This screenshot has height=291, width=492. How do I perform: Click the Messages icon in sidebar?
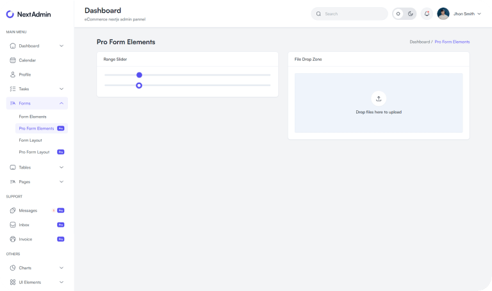13,210
